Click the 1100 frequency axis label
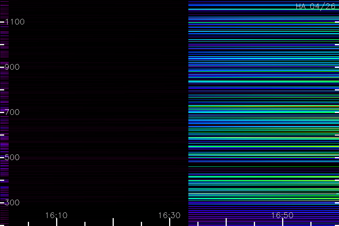Viewport: 339px width, 226px height. [x=15, y=22]
